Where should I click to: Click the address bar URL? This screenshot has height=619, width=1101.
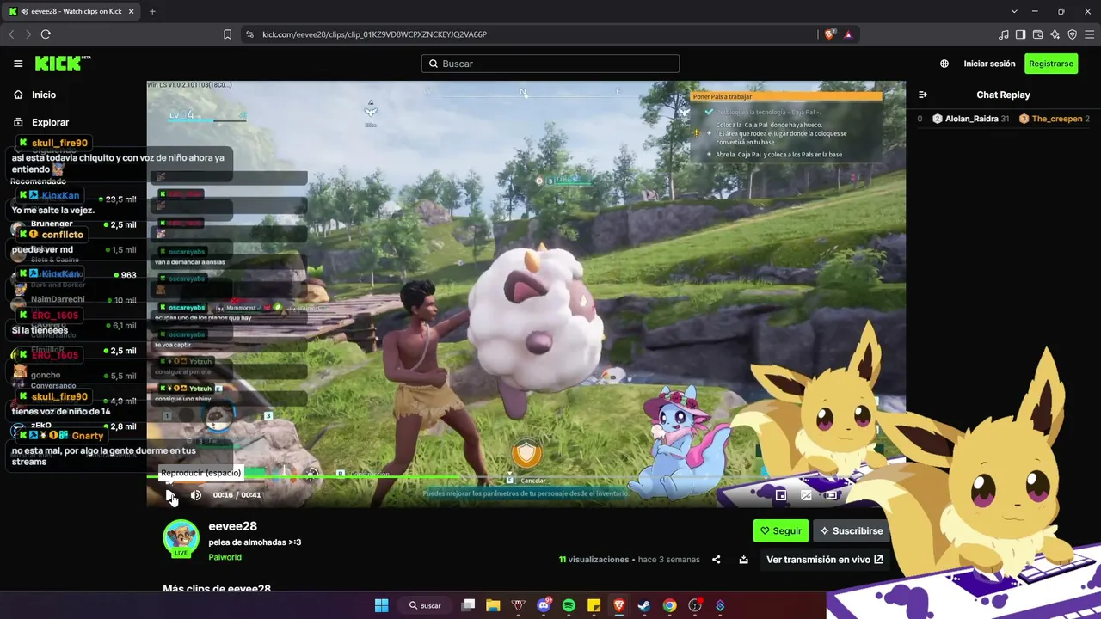[x=375, y=34]
